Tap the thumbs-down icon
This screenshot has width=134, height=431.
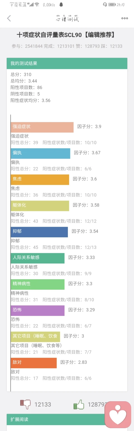25,404
